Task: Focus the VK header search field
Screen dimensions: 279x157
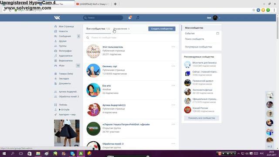Action: (x=103, y=18)
